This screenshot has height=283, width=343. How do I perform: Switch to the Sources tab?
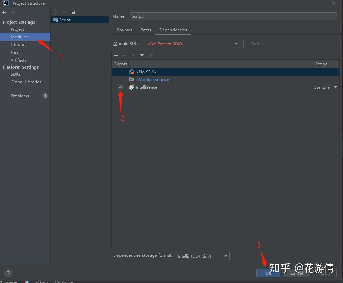pyautogui.click(x=124, y=30)
